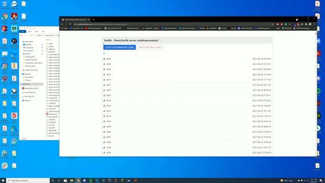Screen dimensions: 325x183
Task: Open the notification center icon
Action: 321,180
